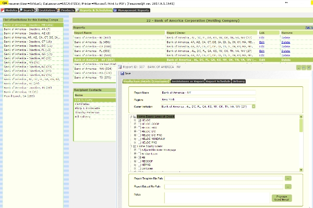This screenshot has height=208, width=313.
Task: Switch to the Delivery tab
Action: tap(238, 82)
